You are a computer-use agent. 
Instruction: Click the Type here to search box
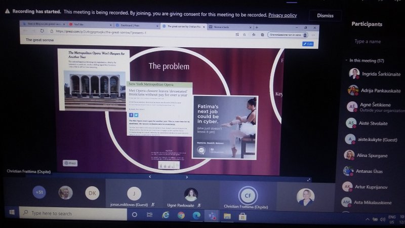pyautogui.click(x=73, y=213)
